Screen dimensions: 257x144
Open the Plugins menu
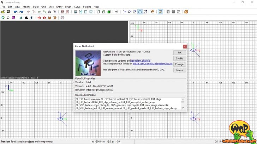87,7
